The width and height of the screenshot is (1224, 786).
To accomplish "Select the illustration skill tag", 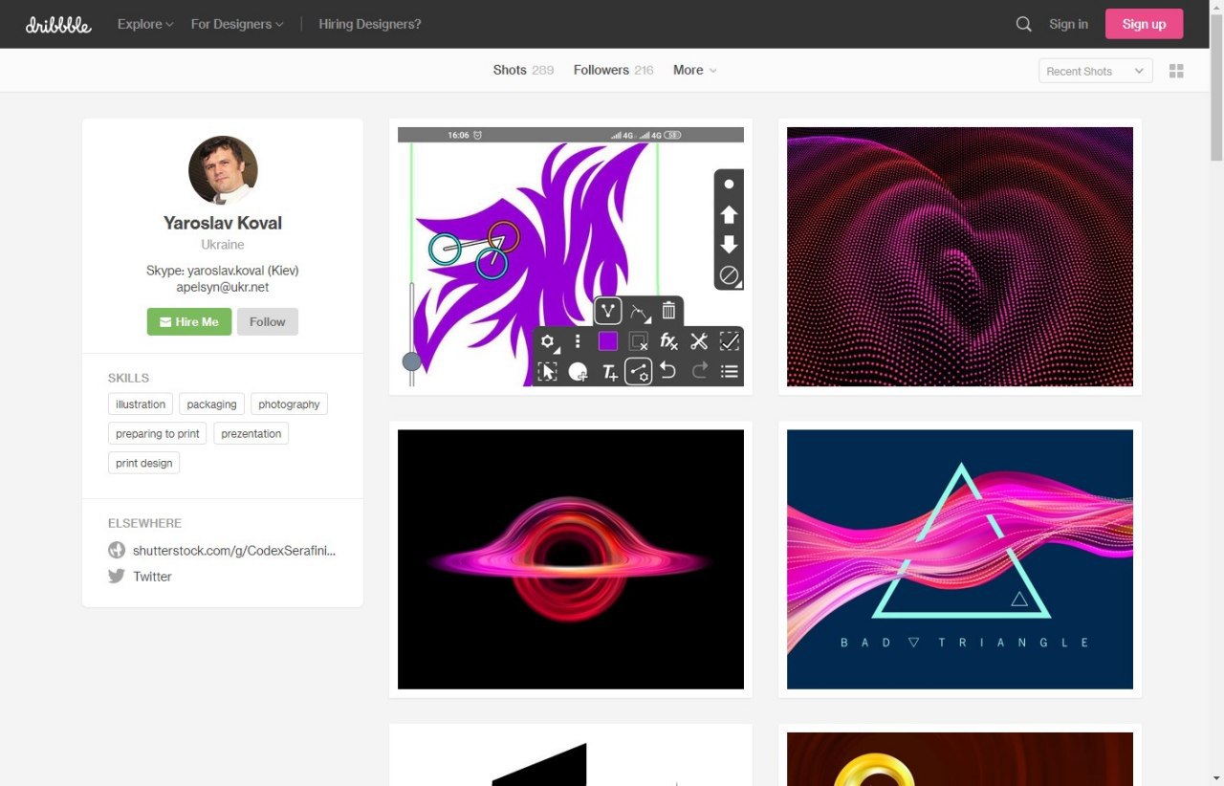I will [x=141, y=404].
